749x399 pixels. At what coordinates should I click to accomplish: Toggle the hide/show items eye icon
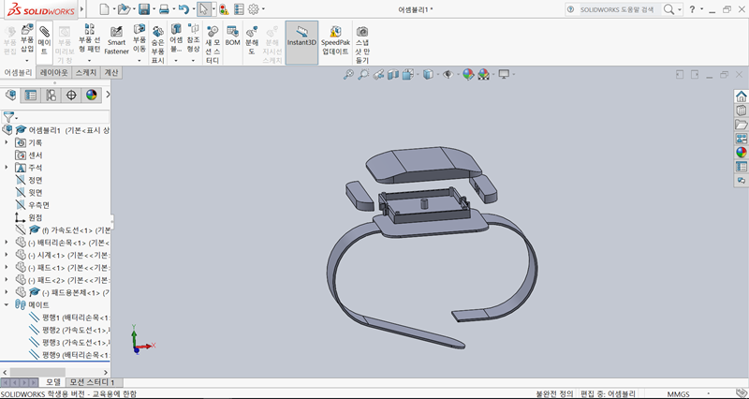pyautogui.click(x=448, y=74)
